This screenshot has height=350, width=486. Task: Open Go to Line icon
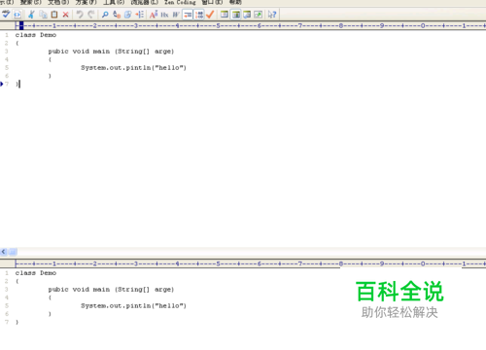pos(140,15)
